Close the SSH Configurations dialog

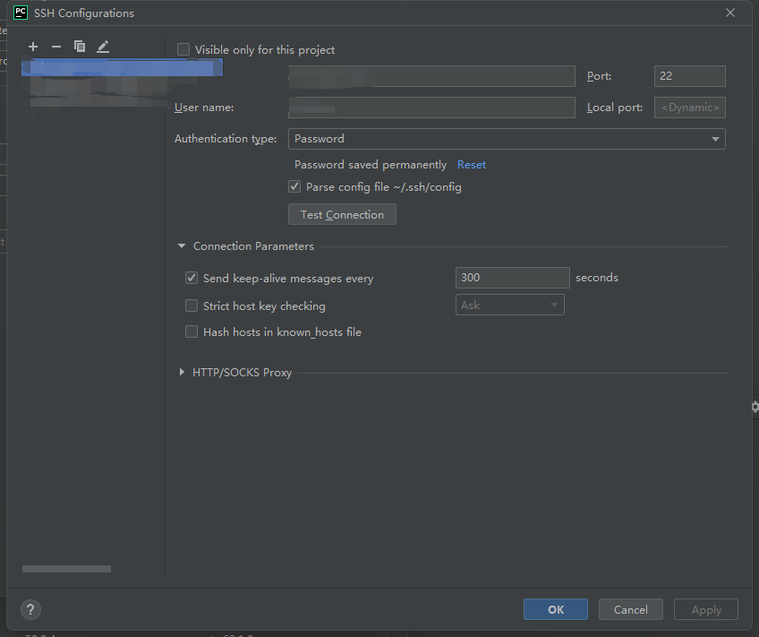730,13
